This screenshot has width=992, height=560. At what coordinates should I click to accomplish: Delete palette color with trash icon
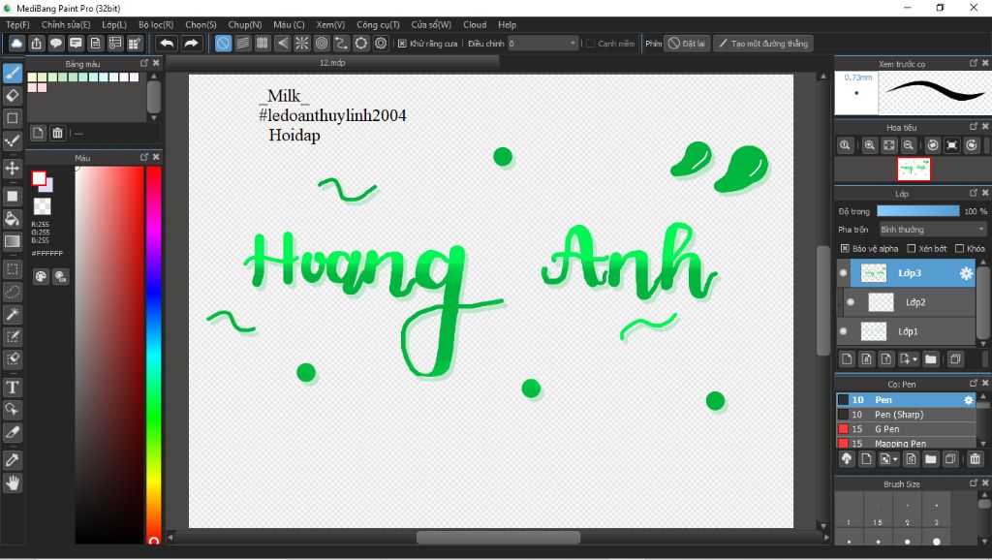click(57, 132)
